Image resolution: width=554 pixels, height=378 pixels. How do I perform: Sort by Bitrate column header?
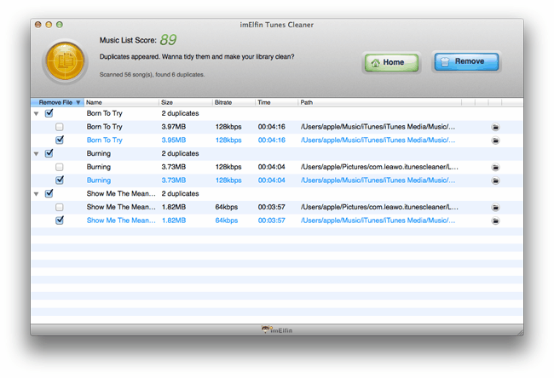234,102
